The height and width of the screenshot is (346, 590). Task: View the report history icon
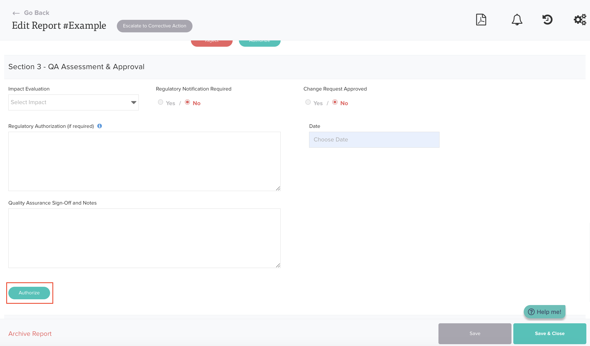coord(547,20)
